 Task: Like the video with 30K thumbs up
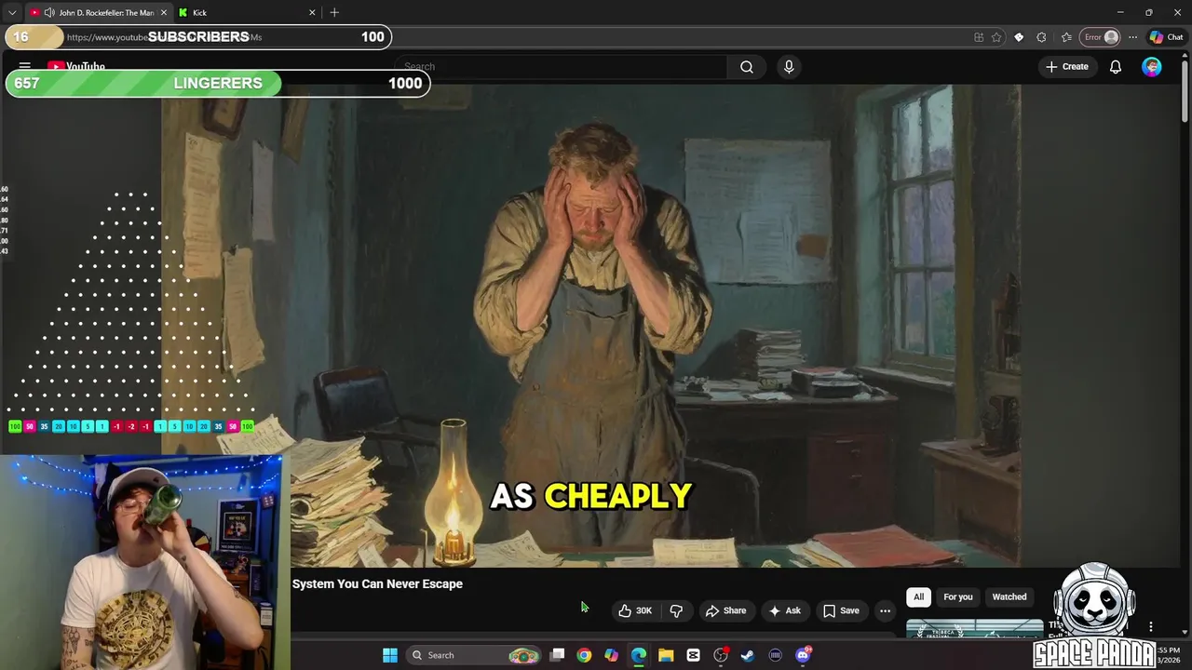(635, 610)
